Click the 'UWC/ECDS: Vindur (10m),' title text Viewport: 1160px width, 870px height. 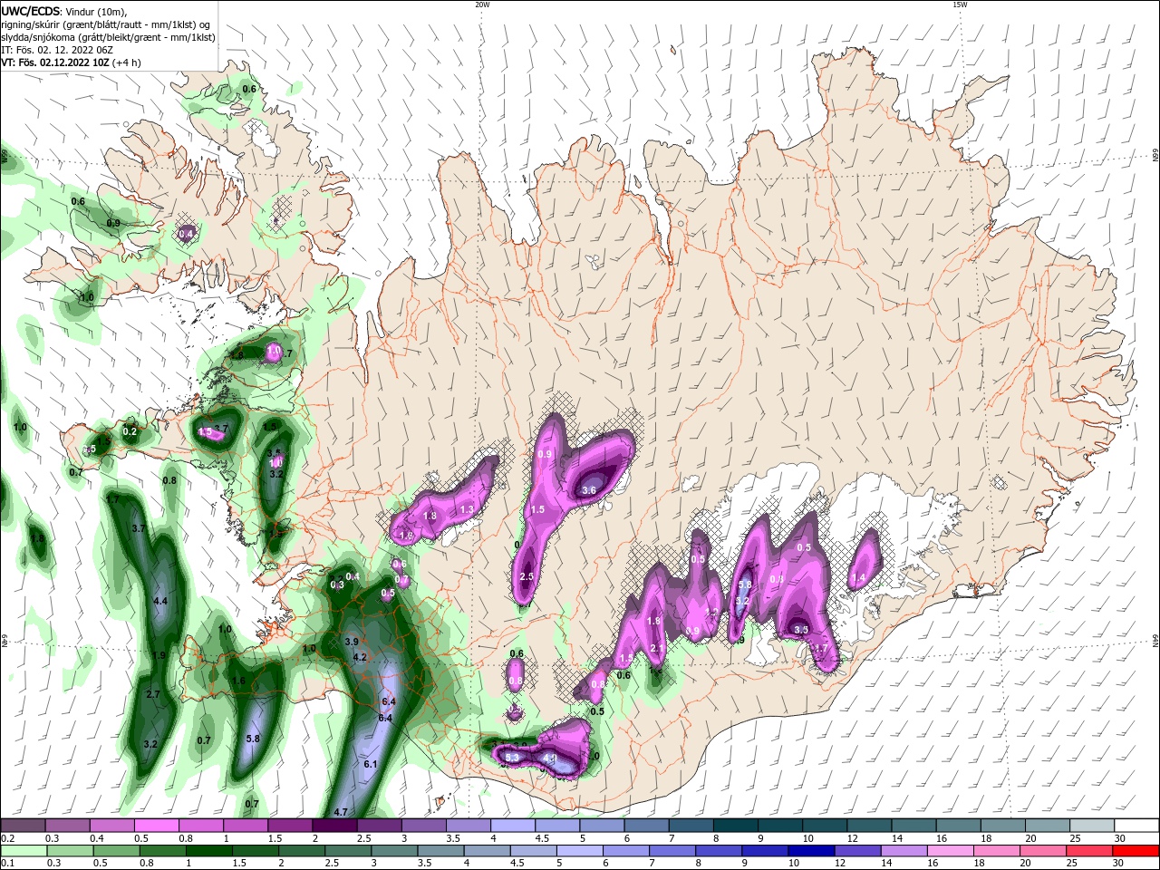[64, 11]
